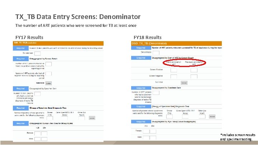258x145 pixels.
Task: Click FY18 Required label beside Start of ART by Screen Result
Action: click(x=141, y=58)
